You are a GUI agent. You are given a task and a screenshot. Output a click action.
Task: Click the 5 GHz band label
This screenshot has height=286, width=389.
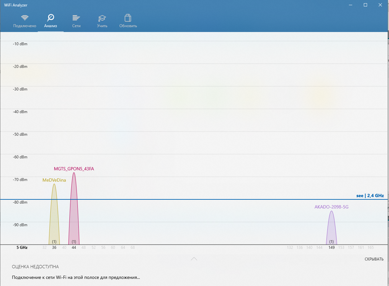click(x=22, y=248)
